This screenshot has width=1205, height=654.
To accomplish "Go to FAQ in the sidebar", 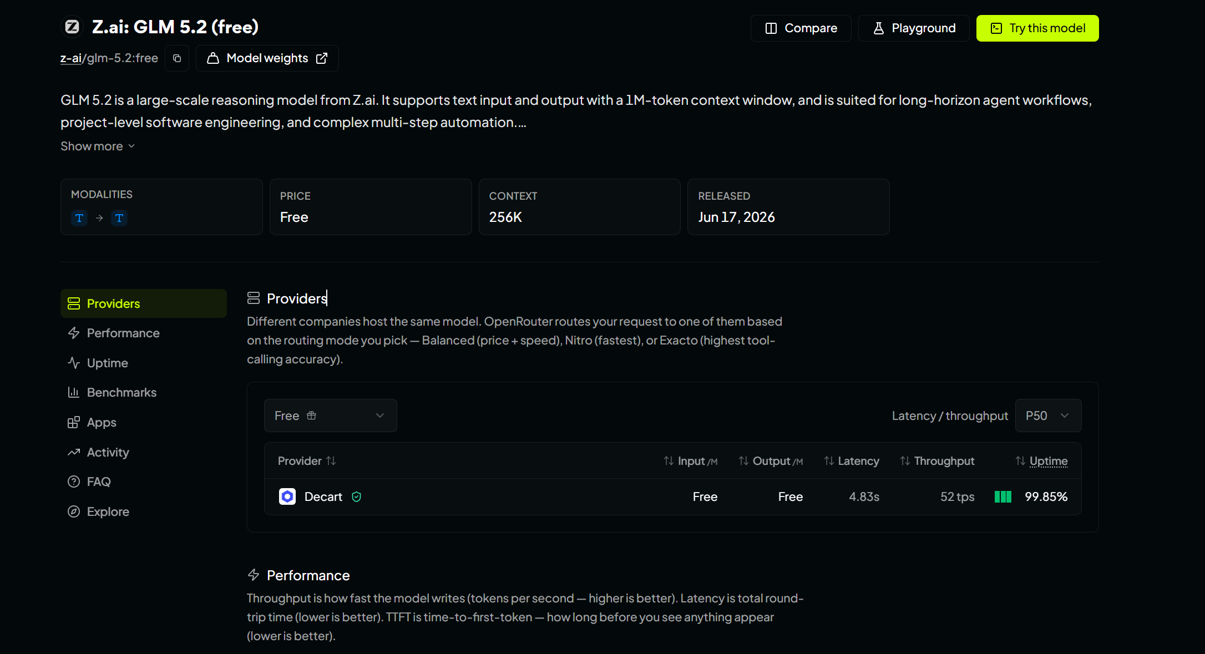I will [144, 481].
